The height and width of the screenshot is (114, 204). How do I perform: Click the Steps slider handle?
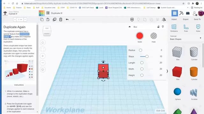147,56
